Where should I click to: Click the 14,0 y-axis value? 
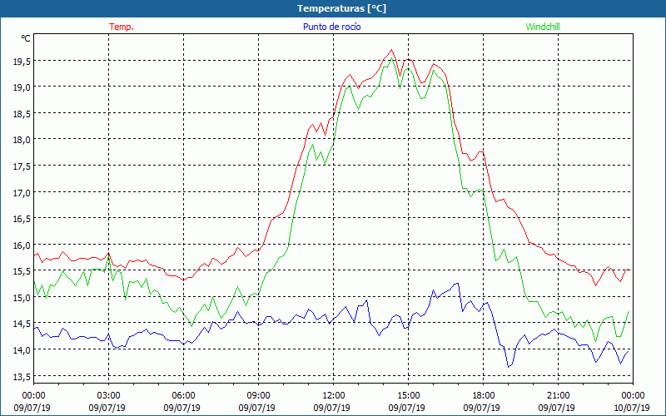tap(22, 350)
